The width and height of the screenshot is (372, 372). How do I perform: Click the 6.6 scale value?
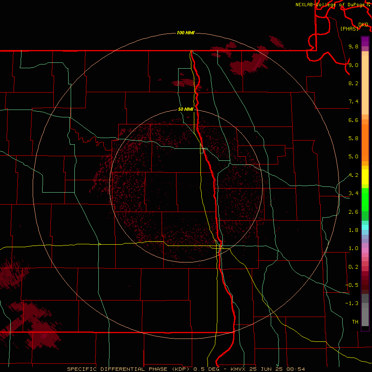point(353,120)
